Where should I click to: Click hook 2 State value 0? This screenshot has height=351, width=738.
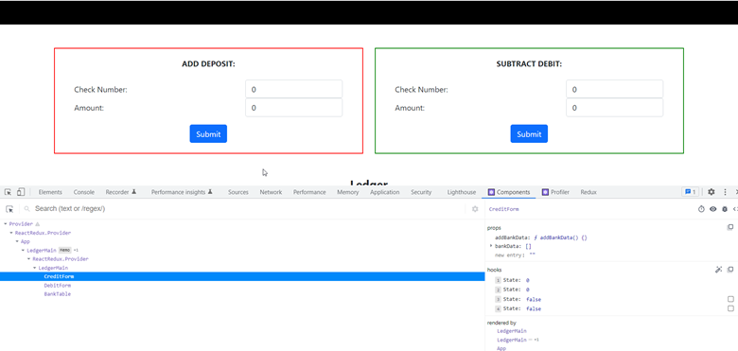528,290
